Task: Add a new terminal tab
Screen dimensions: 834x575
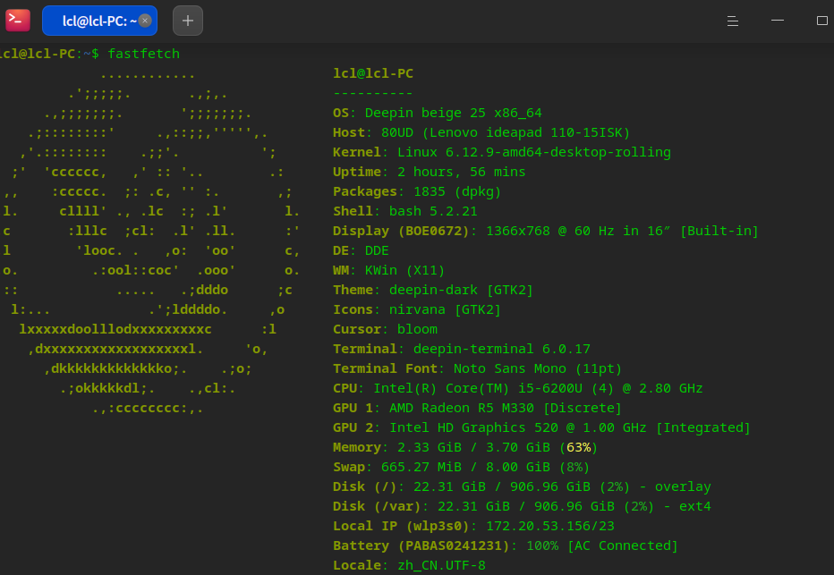Action: click(x=188, y=21)
